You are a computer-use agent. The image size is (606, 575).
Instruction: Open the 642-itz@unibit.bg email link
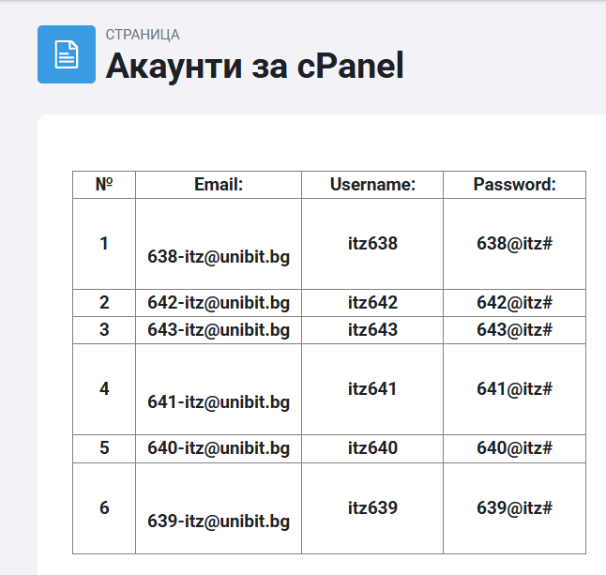click(x=219, y=303)
